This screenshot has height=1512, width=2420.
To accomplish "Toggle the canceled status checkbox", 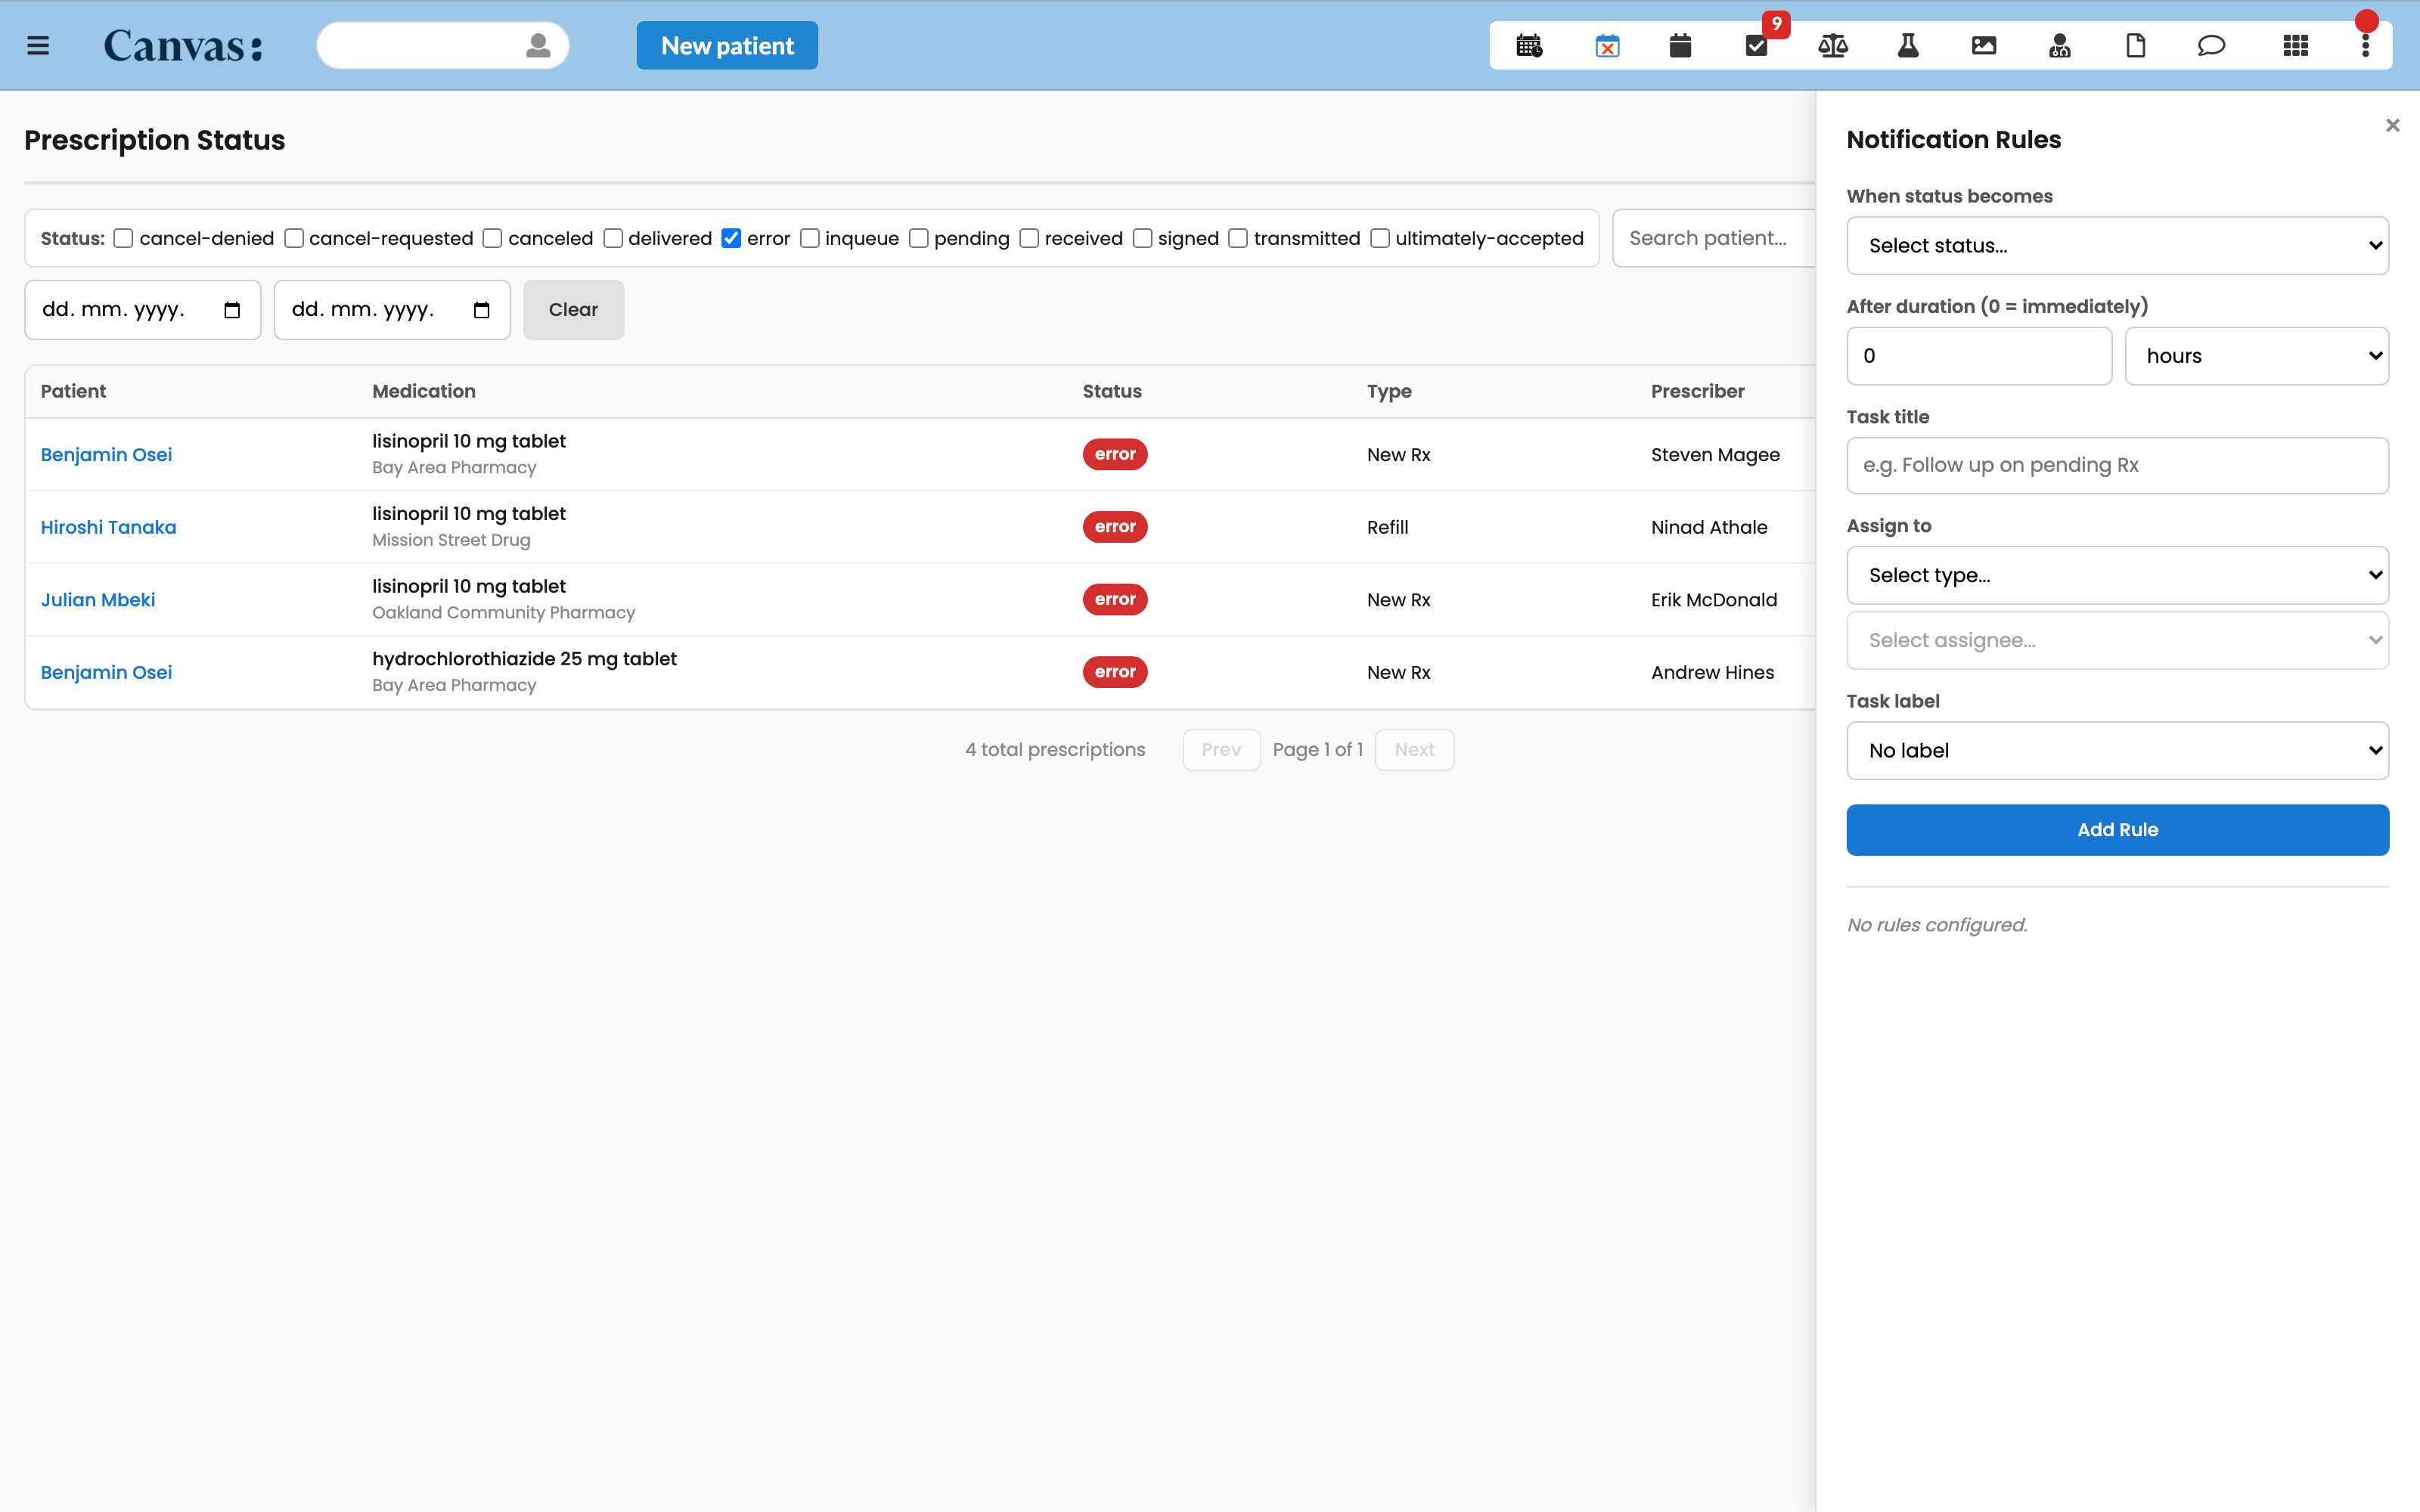I will coord(492,238).
